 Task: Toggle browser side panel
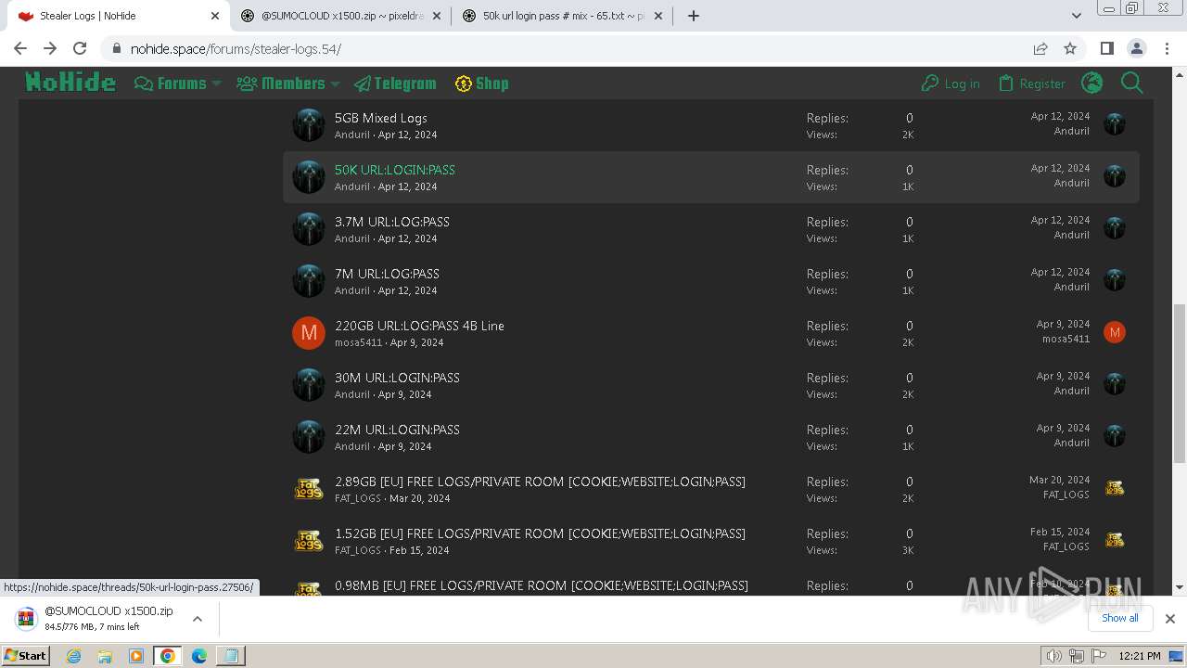(1106, 48)
